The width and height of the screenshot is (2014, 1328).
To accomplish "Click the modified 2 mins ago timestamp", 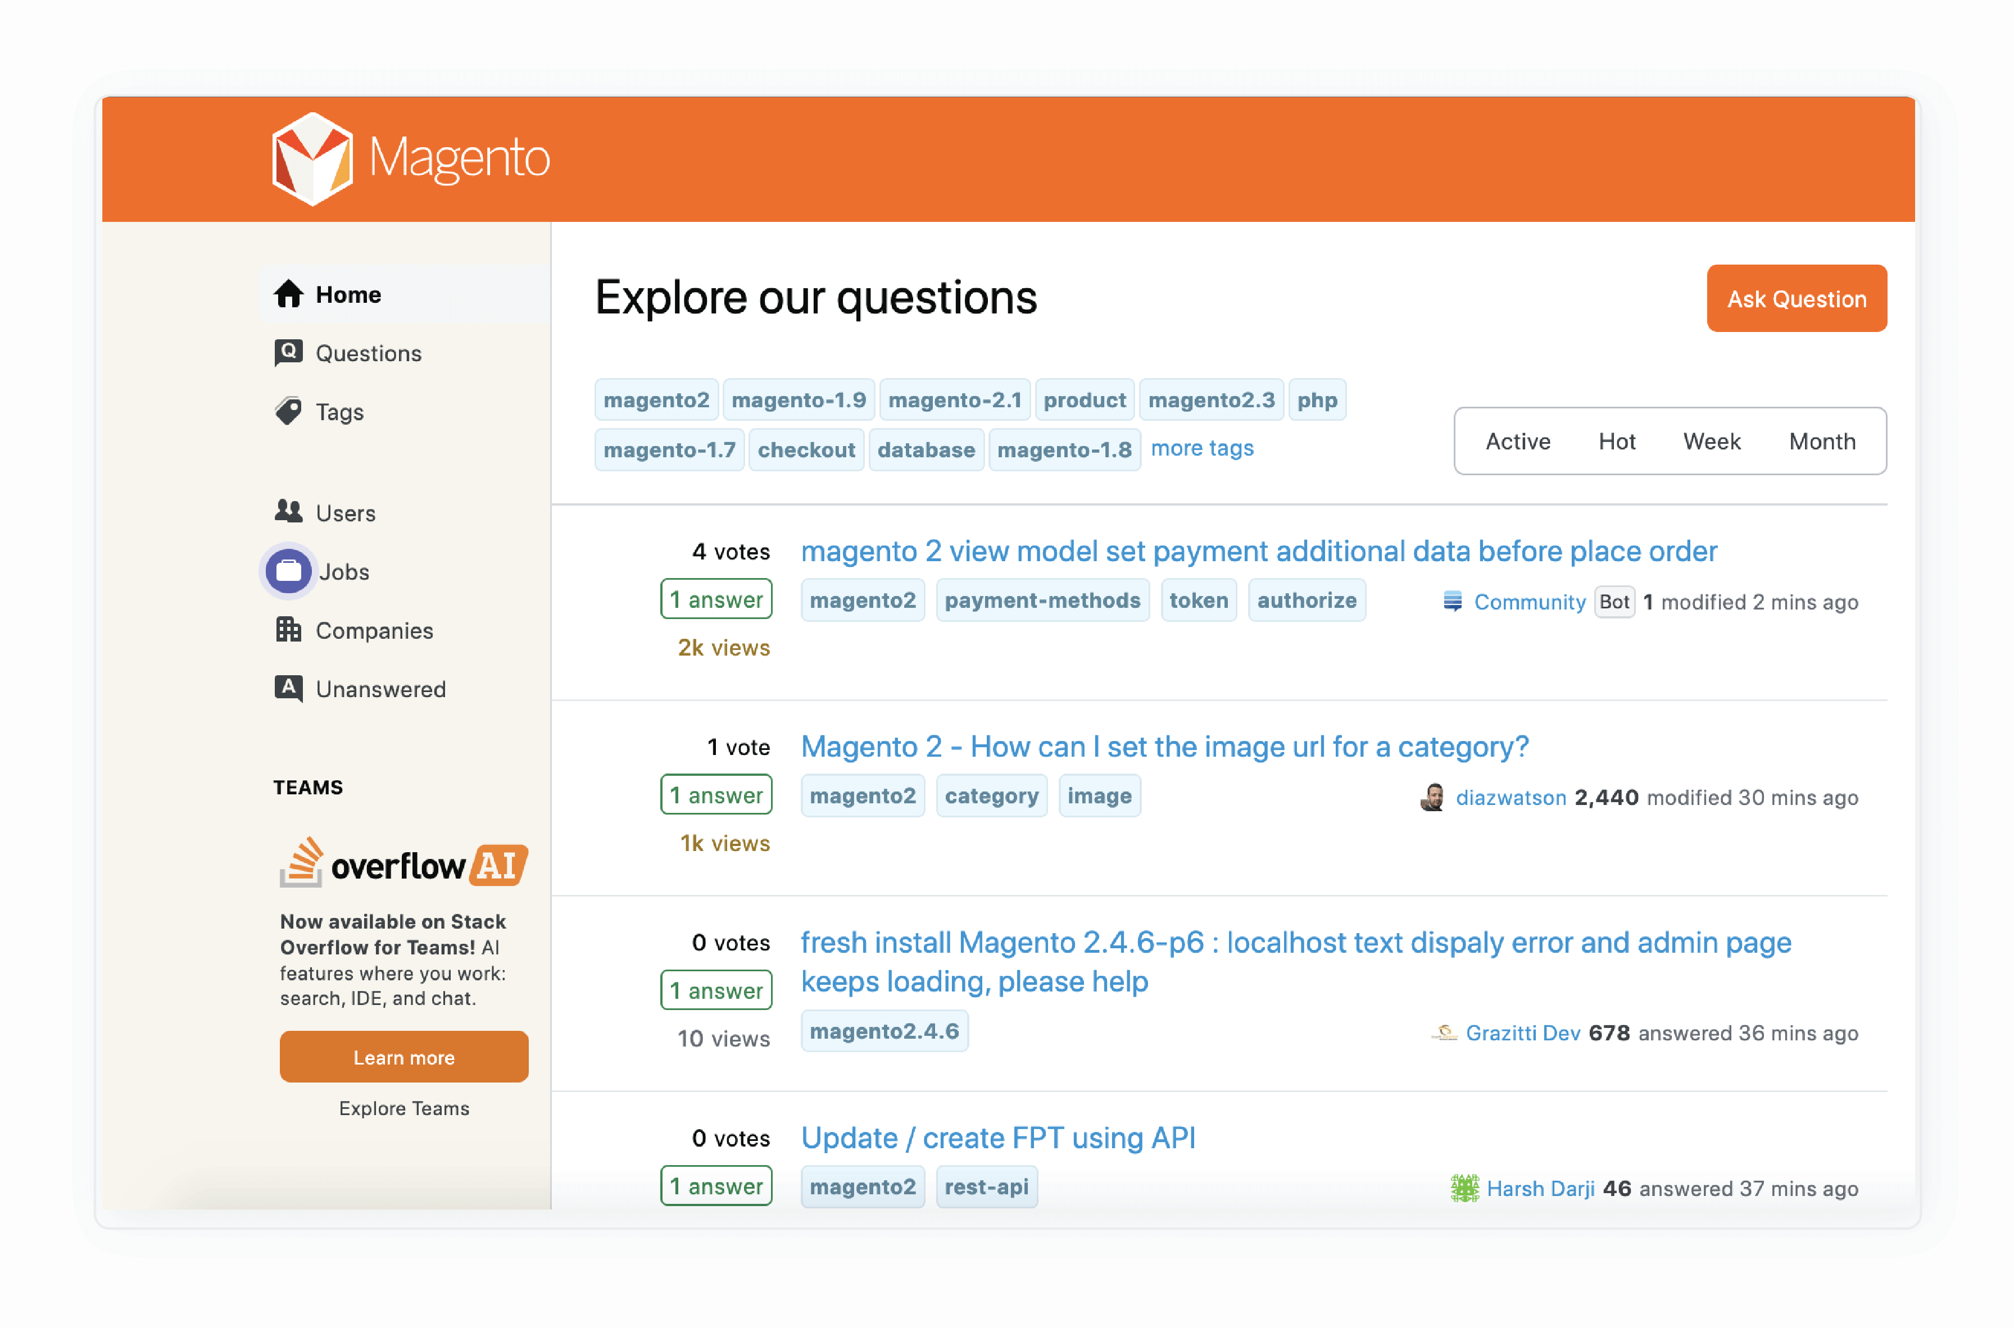I will (1759, 602).
